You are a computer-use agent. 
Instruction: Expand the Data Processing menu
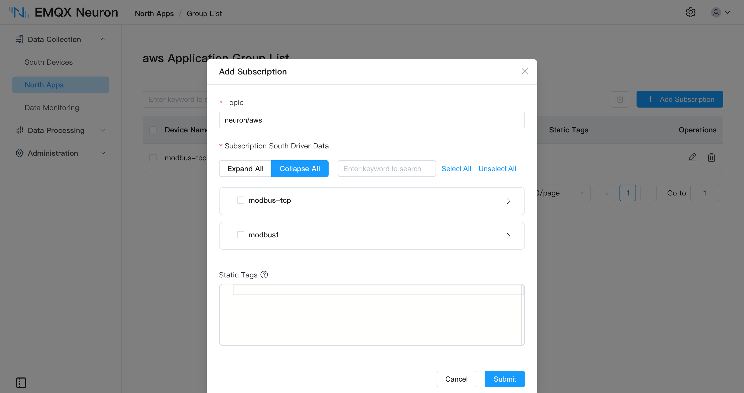click(103, 130)
